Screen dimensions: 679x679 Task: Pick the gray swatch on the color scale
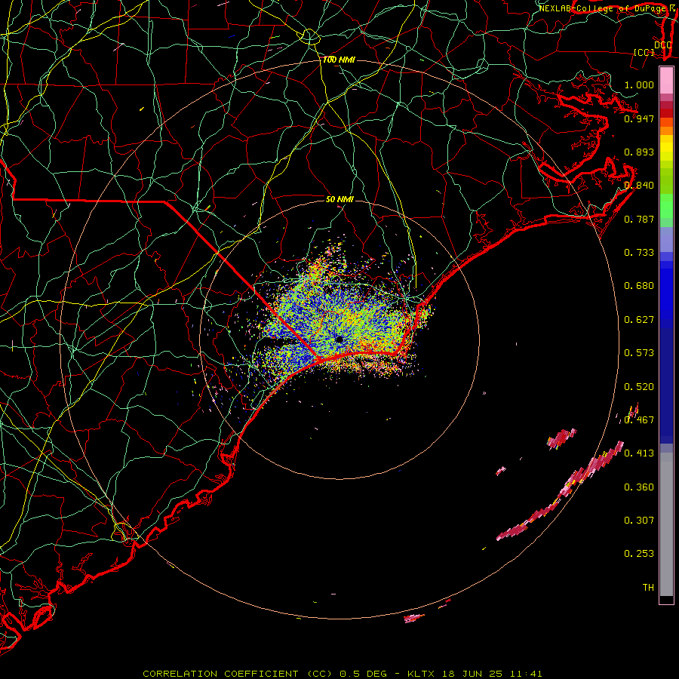point(666,524)
